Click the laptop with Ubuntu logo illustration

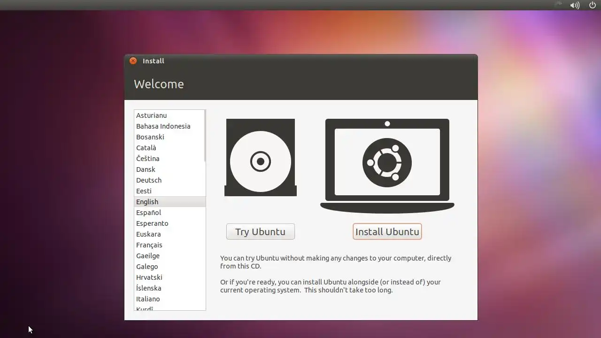click(387, 166)
